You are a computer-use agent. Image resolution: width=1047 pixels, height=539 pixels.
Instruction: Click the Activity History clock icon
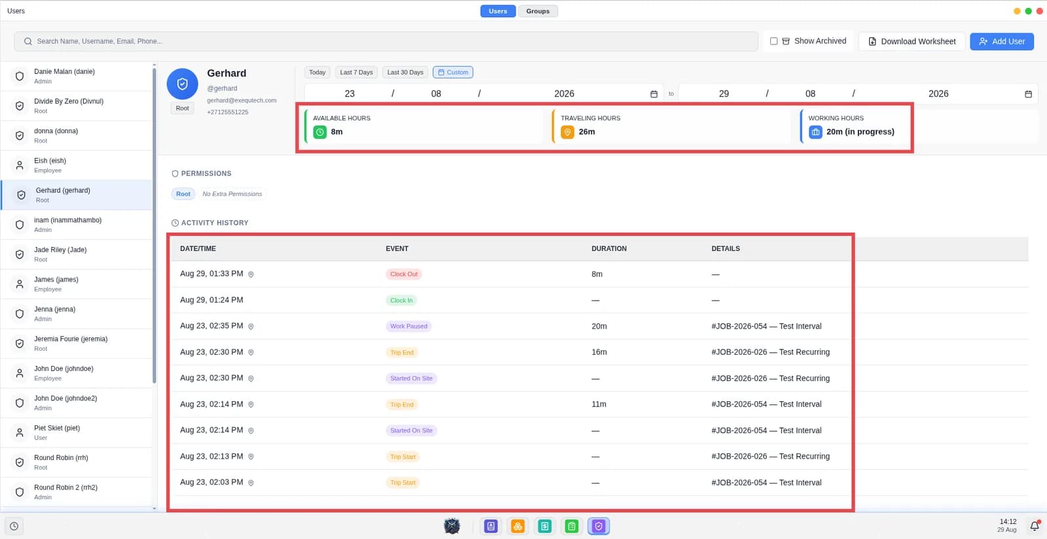pyautogui.click(x=175, y=223)
